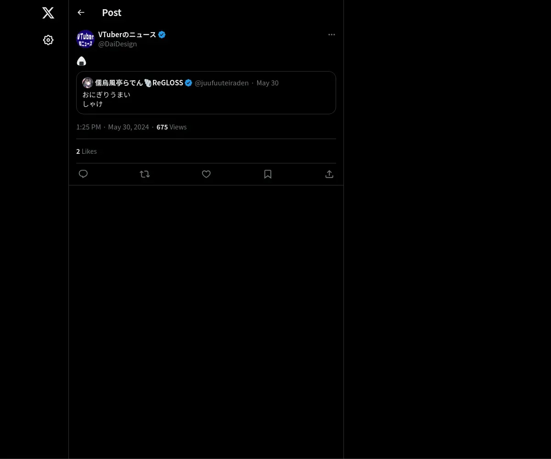Open the @DaiDesign handle link
This screenshot has height=459, width=551.
[x=118, y=44]
